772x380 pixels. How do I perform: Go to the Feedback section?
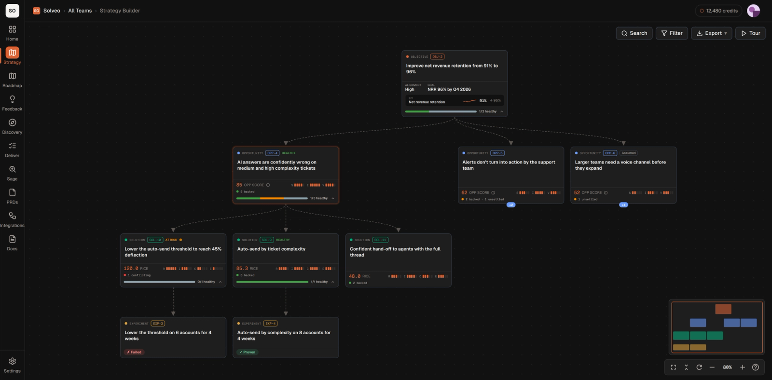pos(12,103)
